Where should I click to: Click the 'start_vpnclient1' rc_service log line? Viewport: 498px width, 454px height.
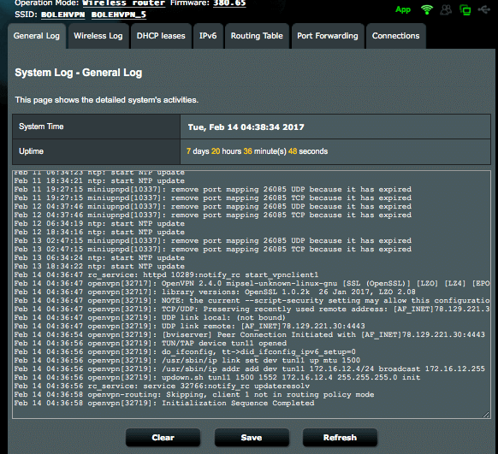[x=166, y=274]
